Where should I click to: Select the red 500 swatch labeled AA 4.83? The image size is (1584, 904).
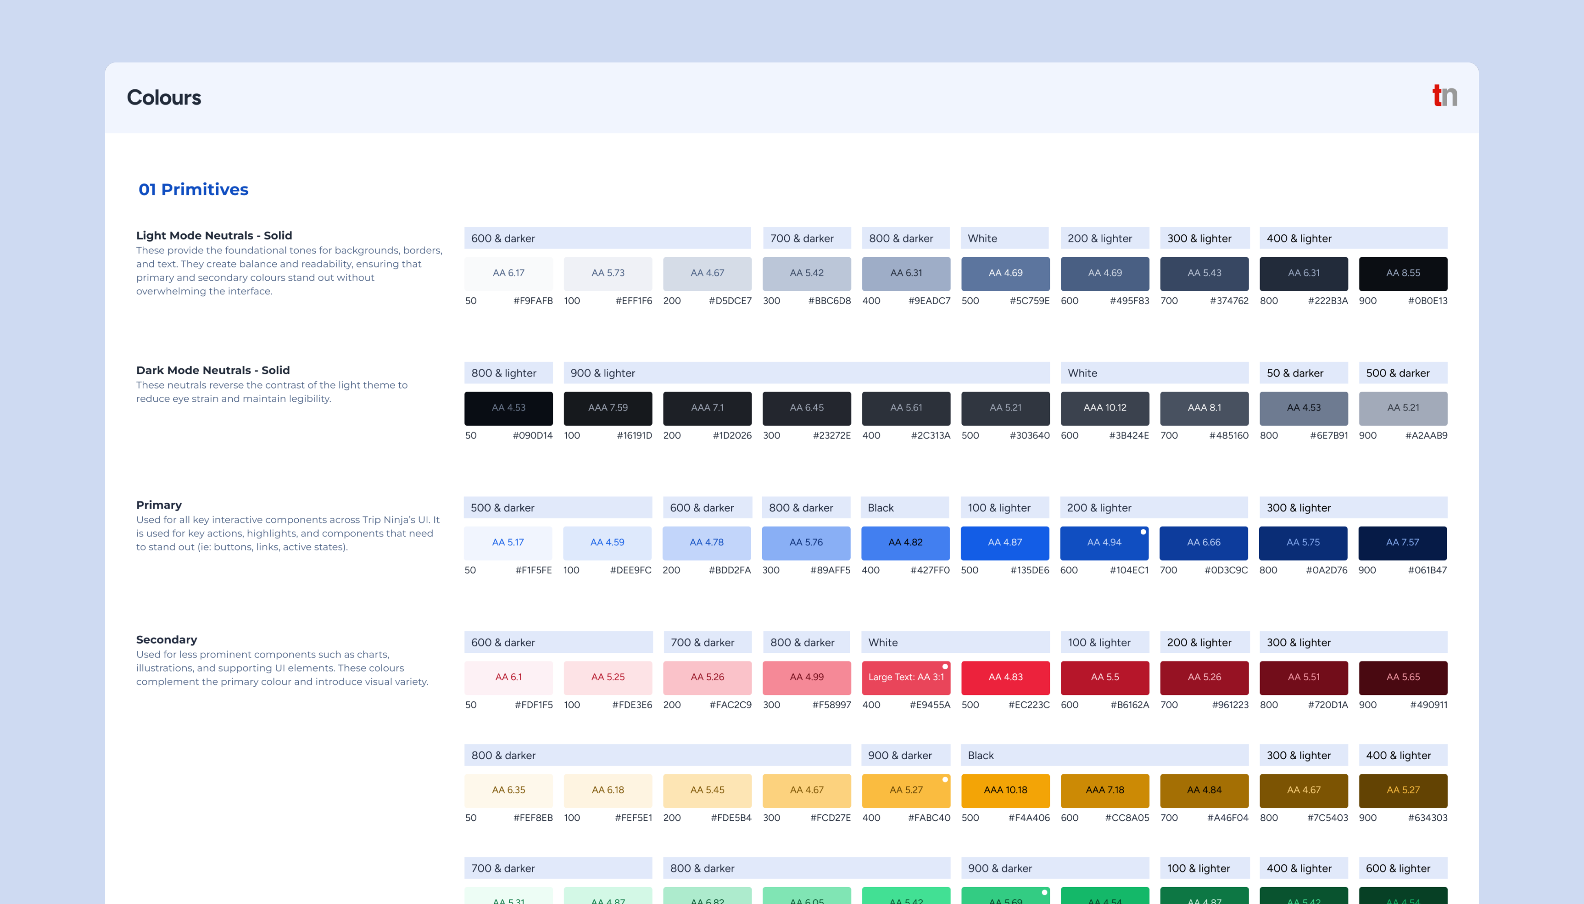[x=1005, y=678]
